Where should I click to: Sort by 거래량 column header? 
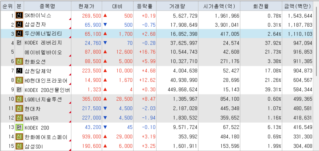coord(177,6)
